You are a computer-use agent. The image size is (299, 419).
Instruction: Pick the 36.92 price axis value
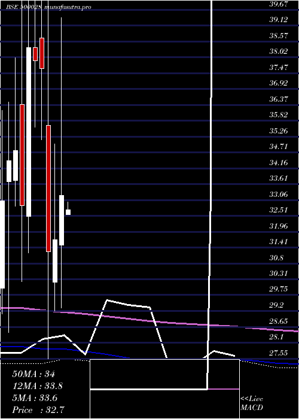coord(278,83)
